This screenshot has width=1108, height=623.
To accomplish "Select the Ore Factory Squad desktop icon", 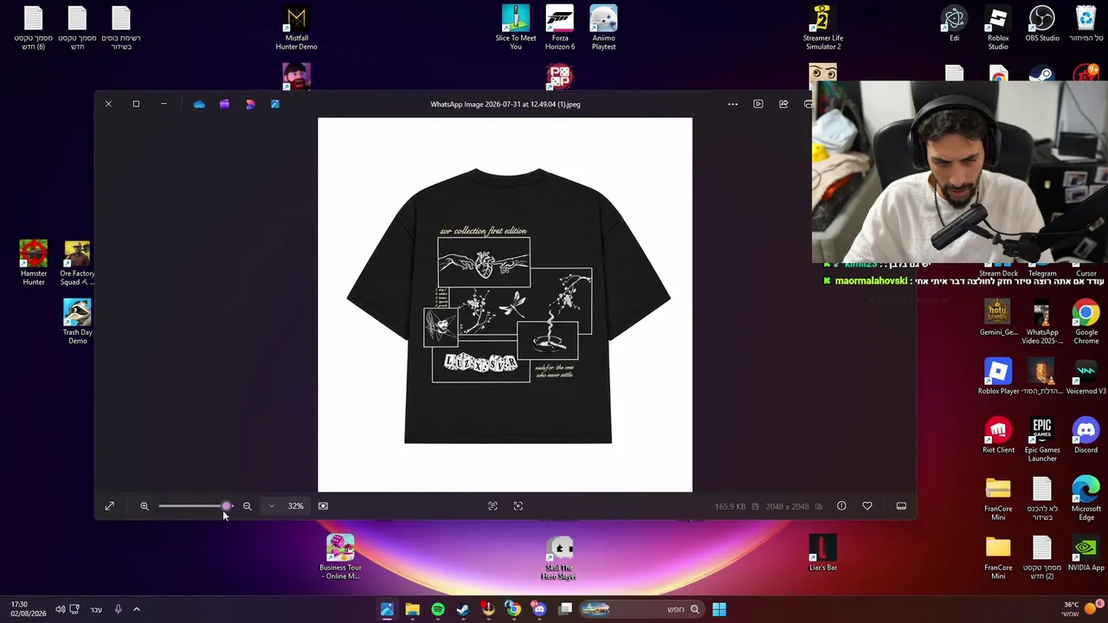I will pyautogui.click(x=77, y=263).
